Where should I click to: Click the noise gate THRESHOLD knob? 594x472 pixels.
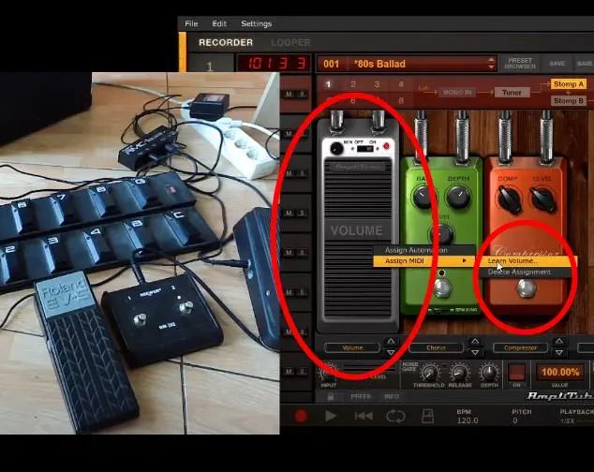pos(429,373)
